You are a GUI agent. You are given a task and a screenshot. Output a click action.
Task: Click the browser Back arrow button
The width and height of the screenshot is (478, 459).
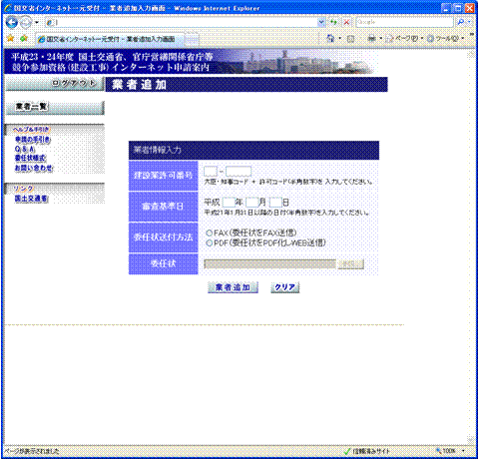(x=12, y=22)
